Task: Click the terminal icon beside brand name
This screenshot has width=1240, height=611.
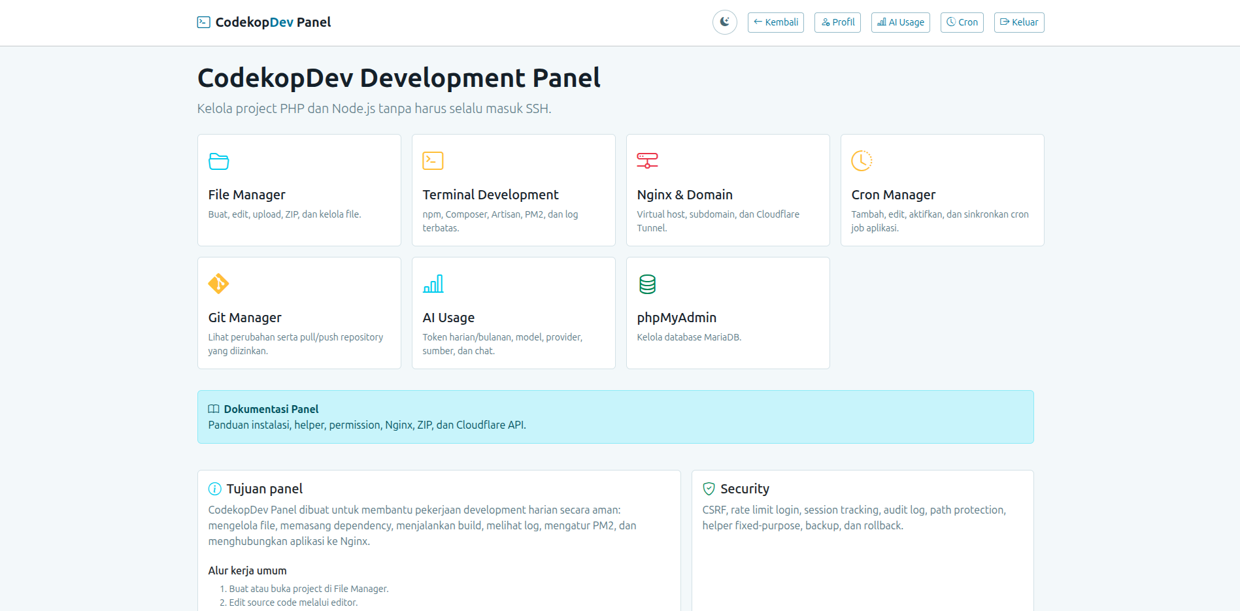Action: [204, 22]
